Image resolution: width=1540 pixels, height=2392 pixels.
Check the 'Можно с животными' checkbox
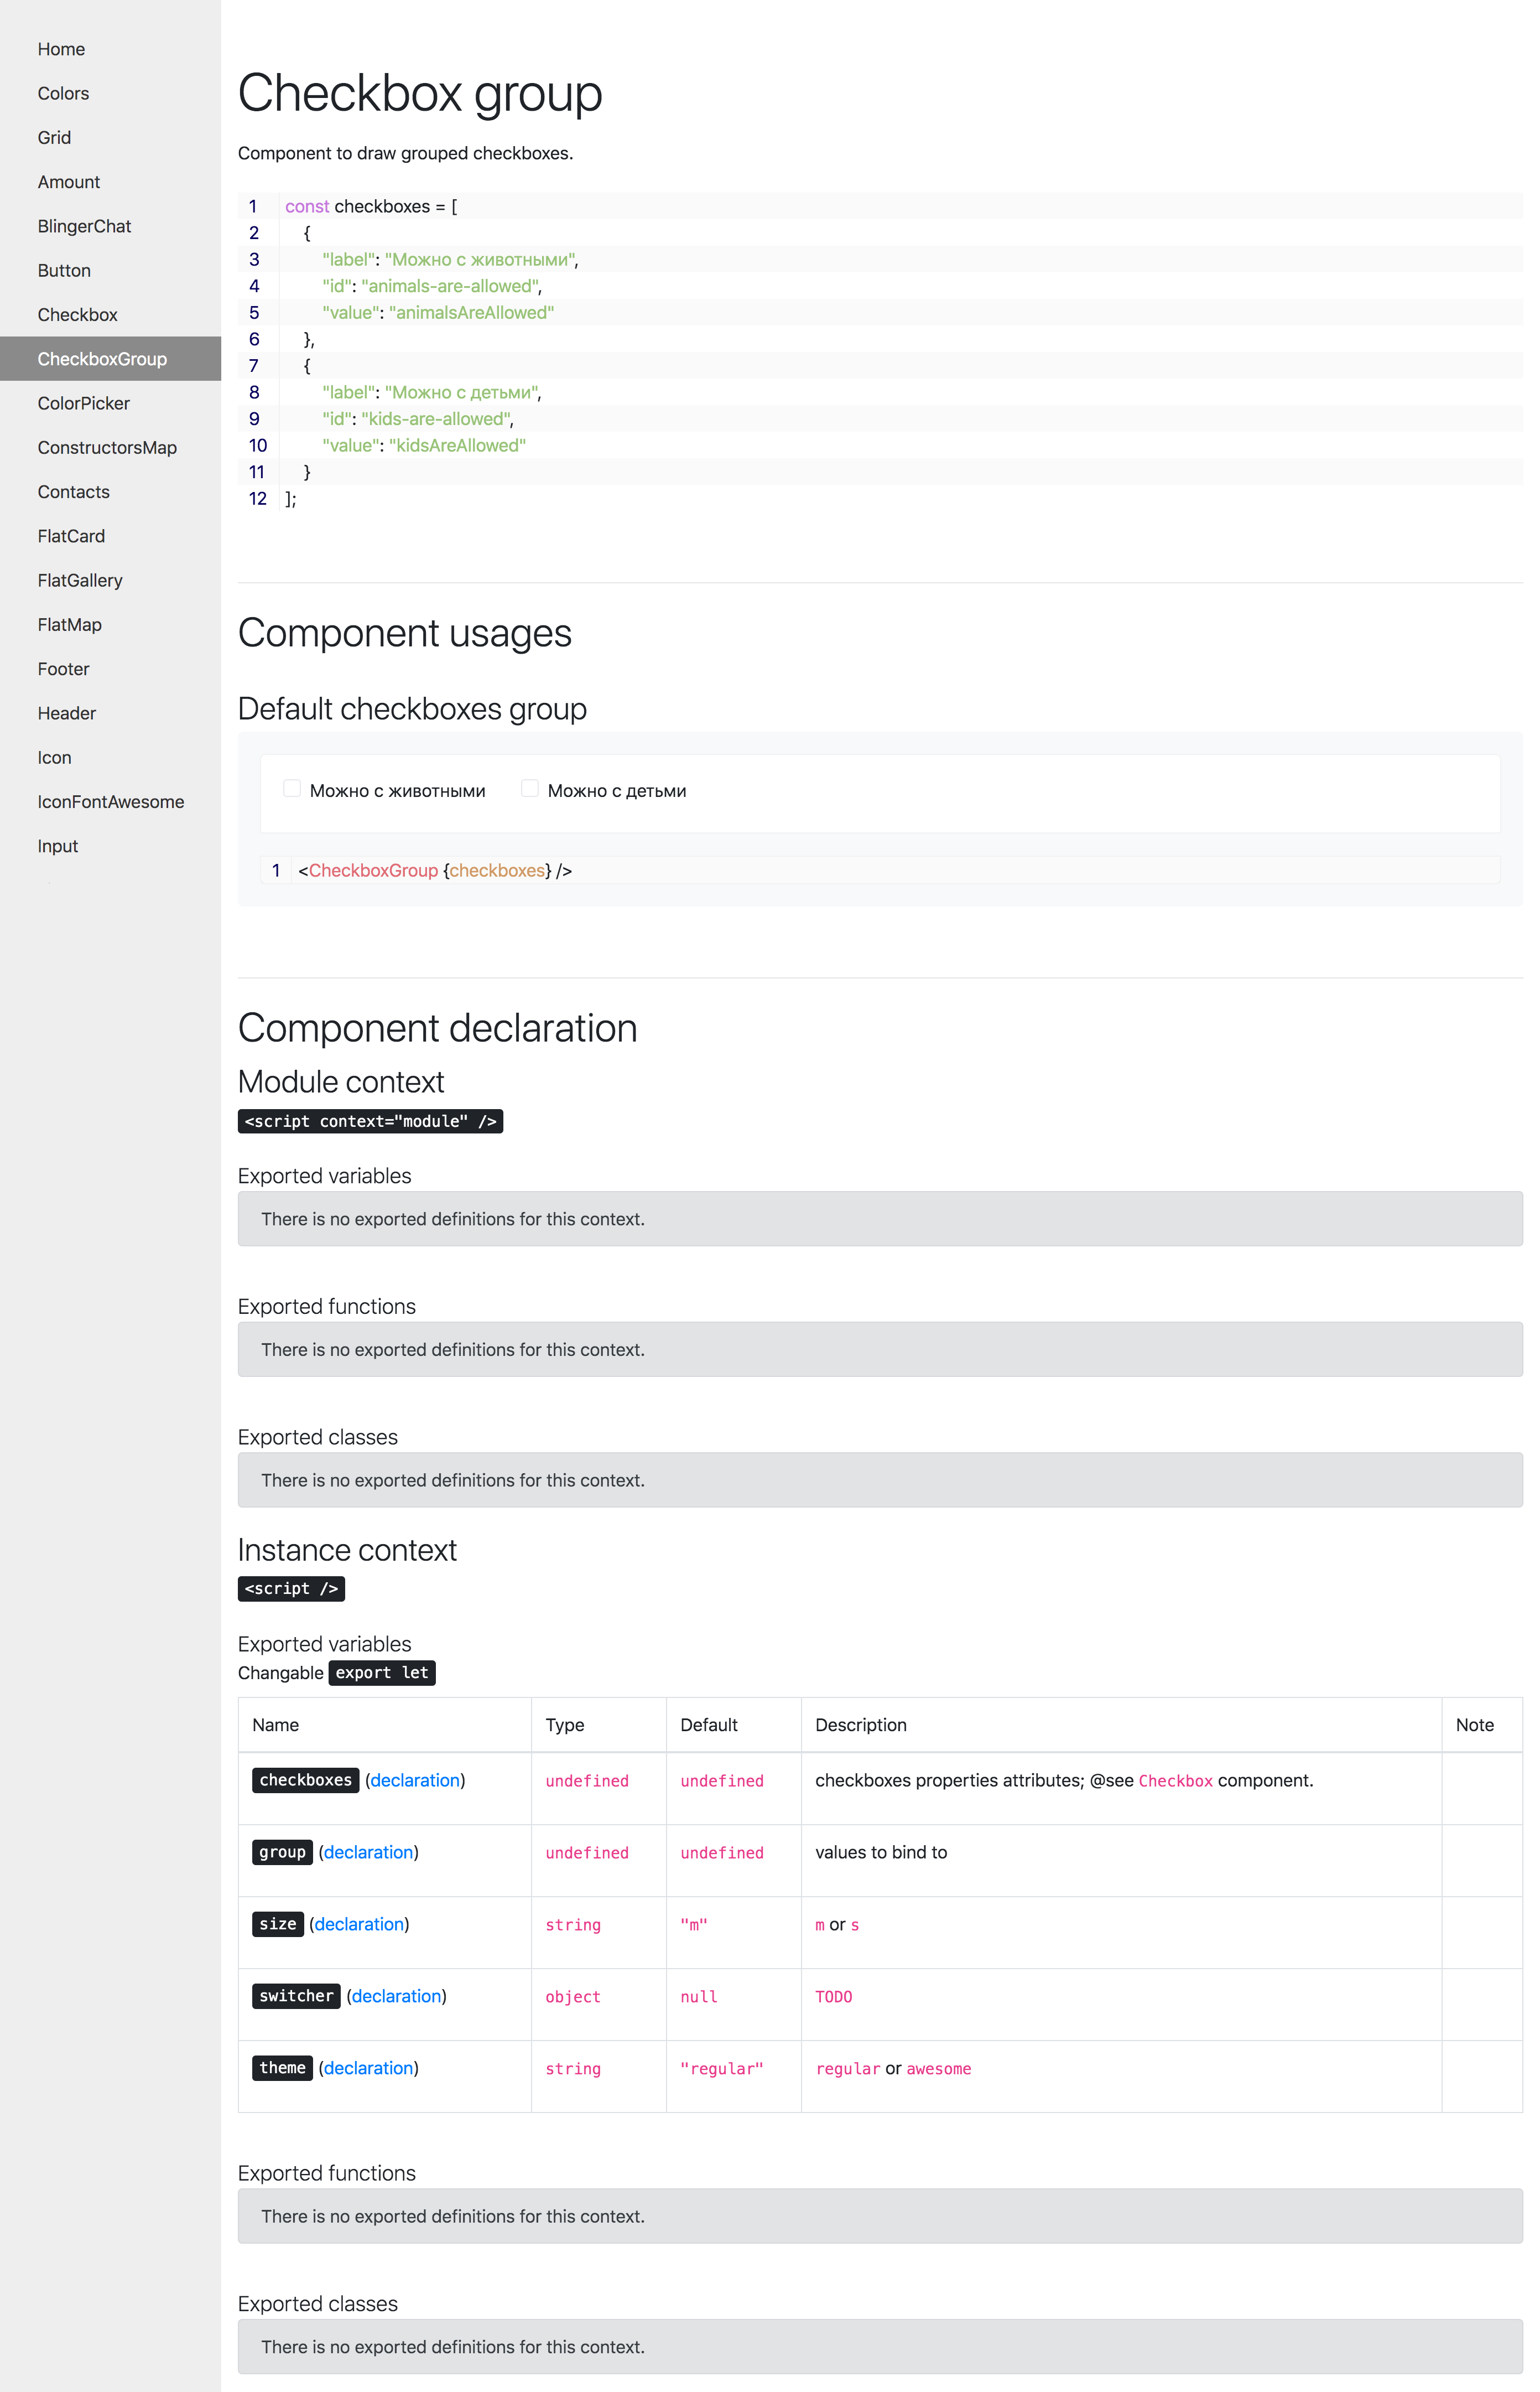pyautogui.click(x=292, y=788)
